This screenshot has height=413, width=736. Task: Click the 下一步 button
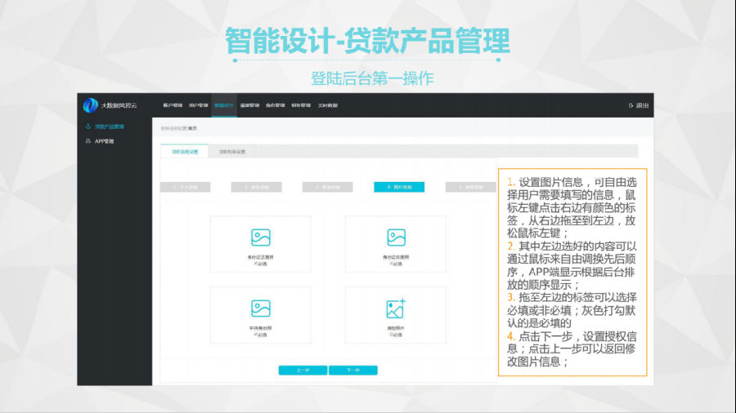coord(352,371)
